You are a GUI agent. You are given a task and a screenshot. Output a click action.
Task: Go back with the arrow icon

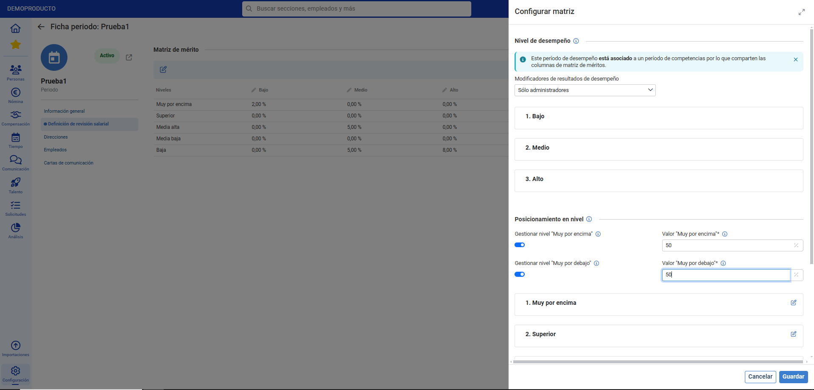tap(41, 27)
